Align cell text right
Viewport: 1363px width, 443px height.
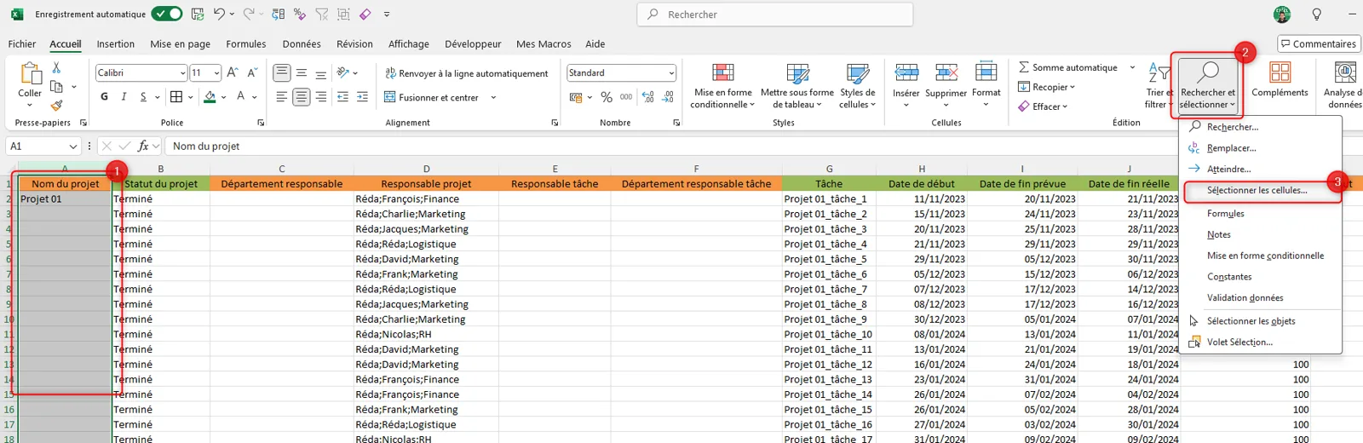pos(320,97)
